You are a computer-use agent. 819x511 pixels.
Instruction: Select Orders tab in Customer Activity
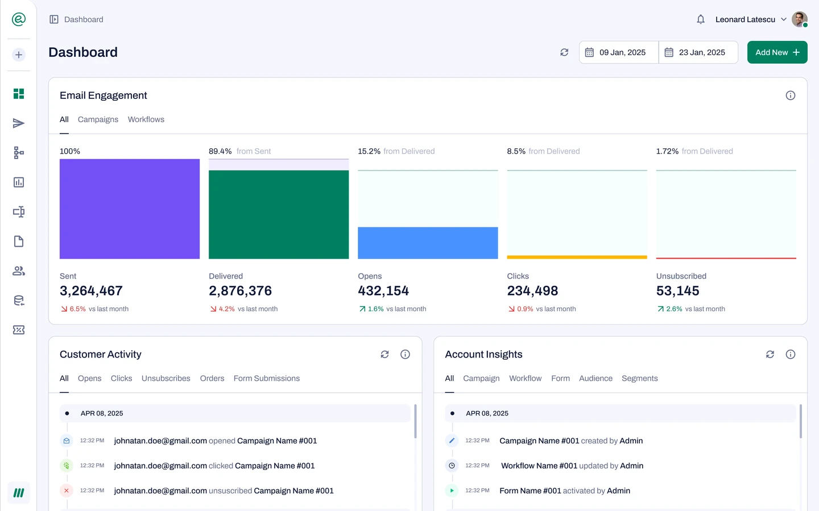(x=212, y=379)
